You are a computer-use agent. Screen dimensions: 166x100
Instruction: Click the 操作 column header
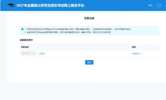[x=134, y=47]
